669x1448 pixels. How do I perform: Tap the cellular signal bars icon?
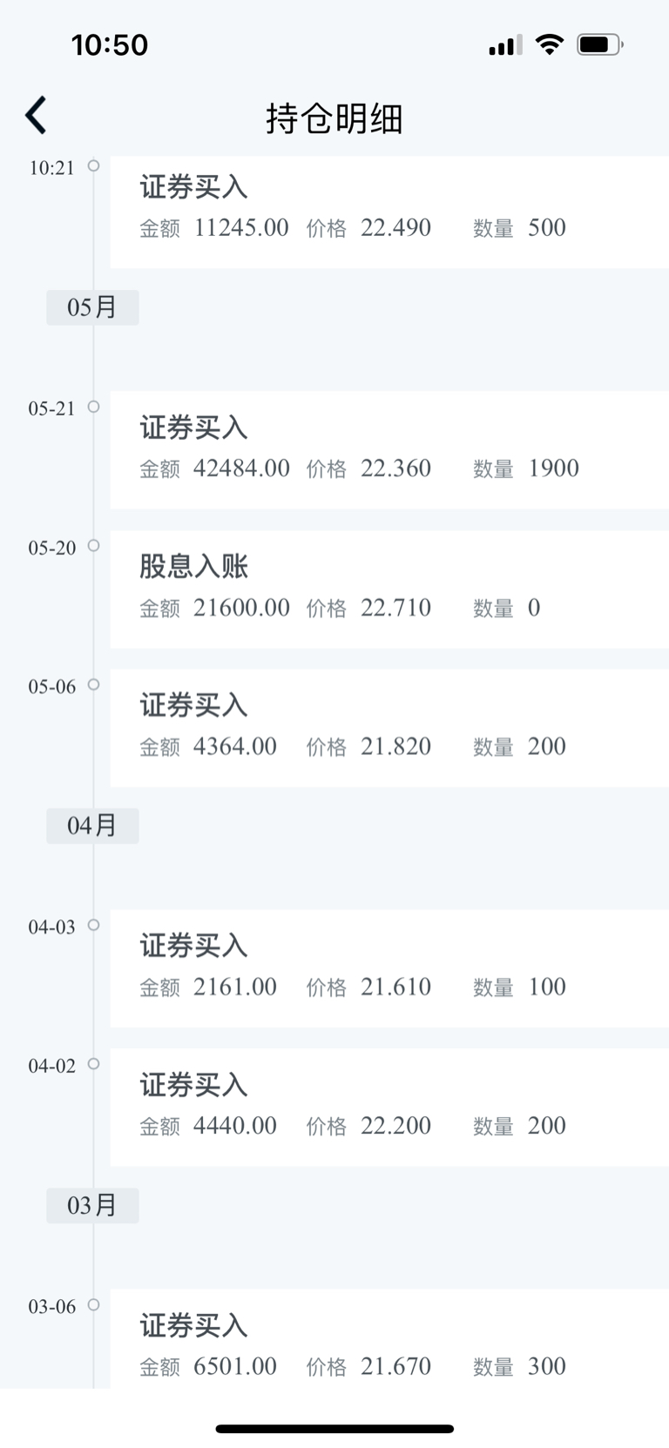pos(506,44)
